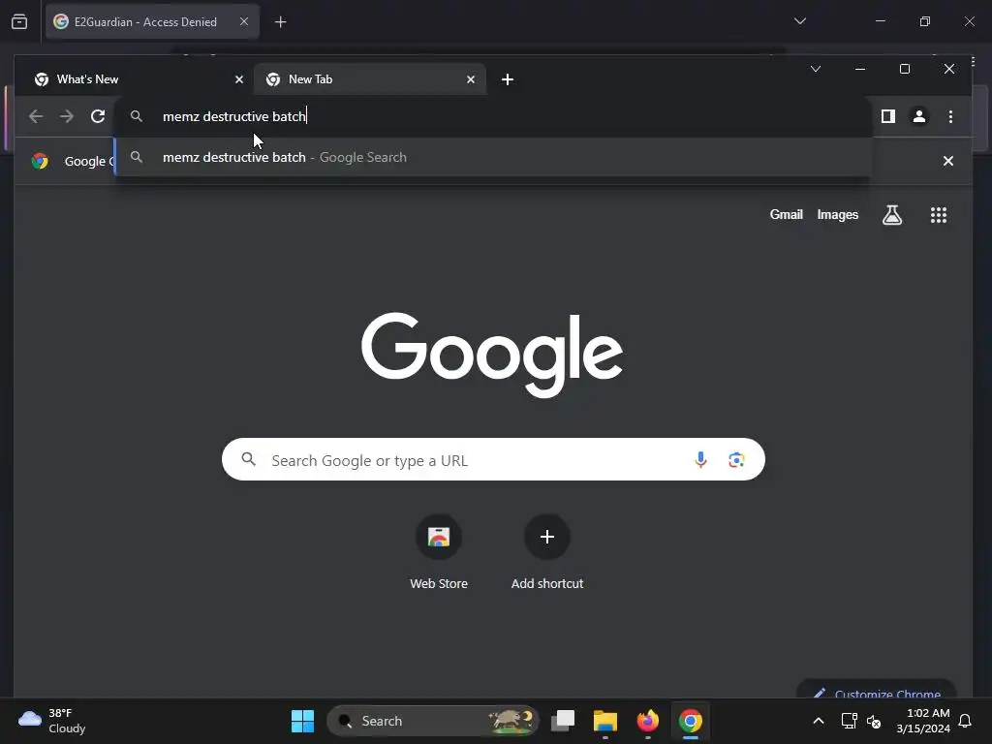Close the What's New tab

[x=239, y=79]
